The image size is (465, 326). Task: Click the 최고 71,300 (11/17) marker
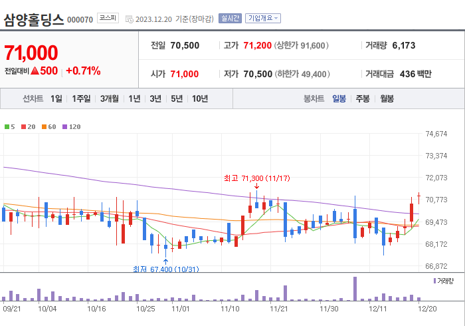pyautogui.click(x=257, y=178)
